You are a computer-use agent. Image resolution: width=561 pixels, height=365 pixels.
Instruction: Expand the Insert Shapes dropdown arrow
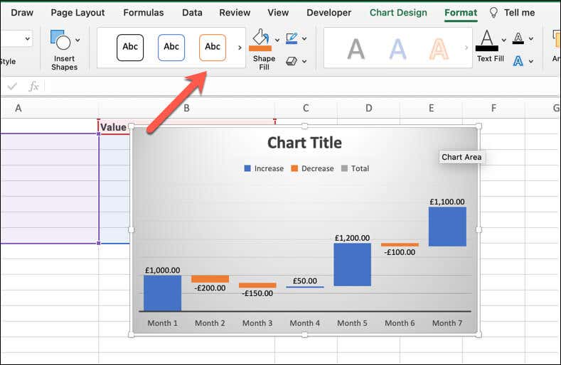(x=78, y=40)
